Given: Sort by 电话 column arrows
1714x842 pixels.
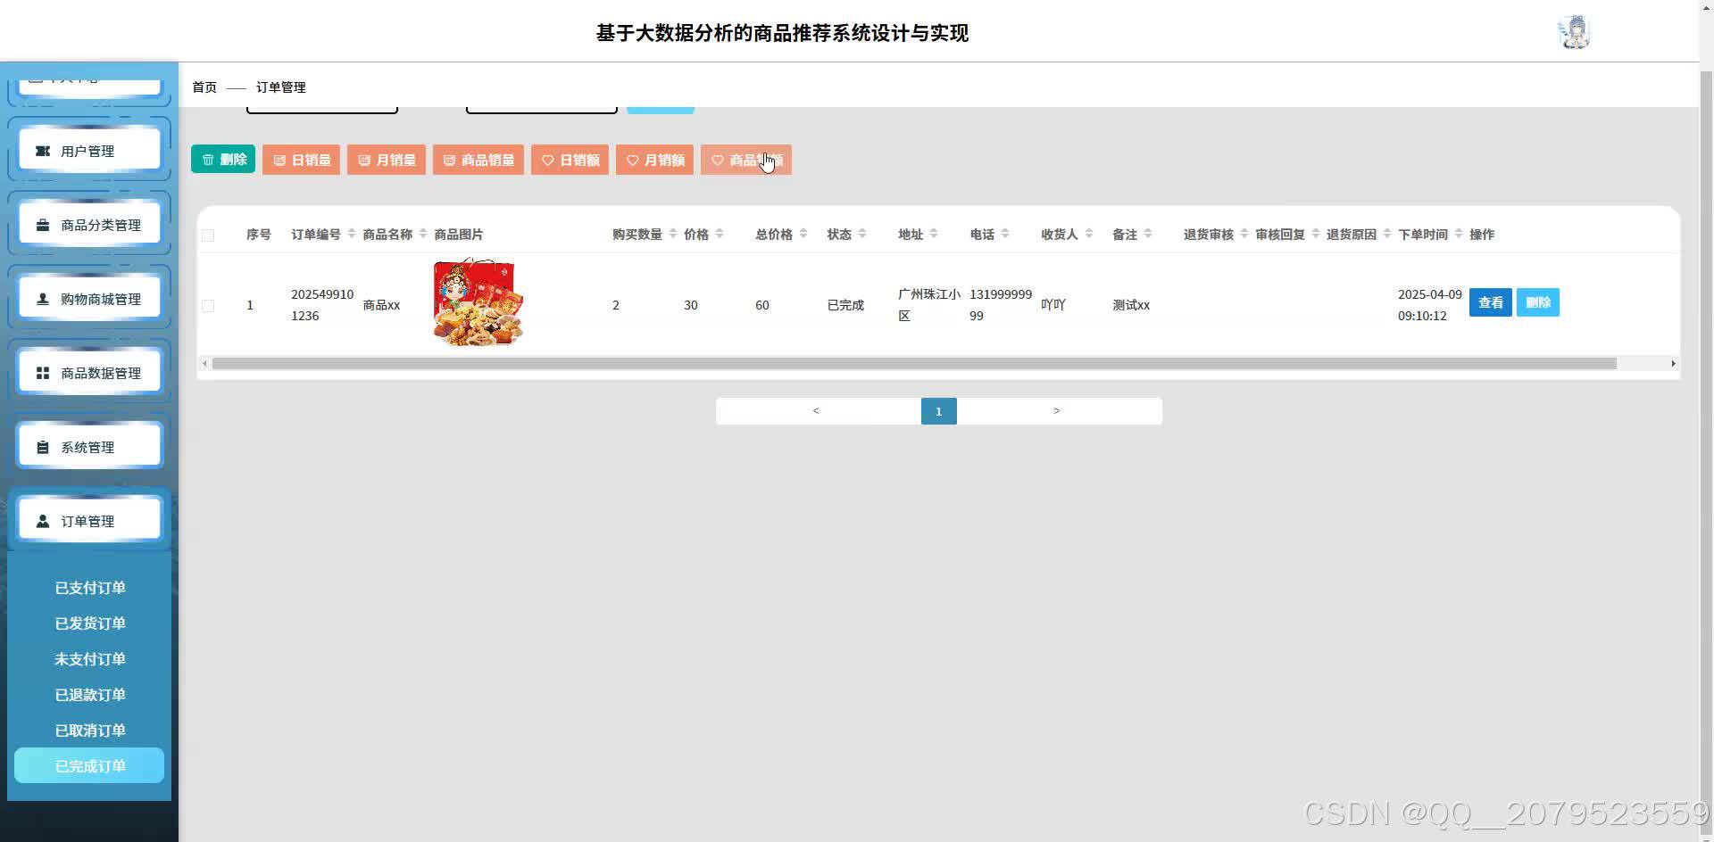Looking at the screenshot, I should [1005, 234].
